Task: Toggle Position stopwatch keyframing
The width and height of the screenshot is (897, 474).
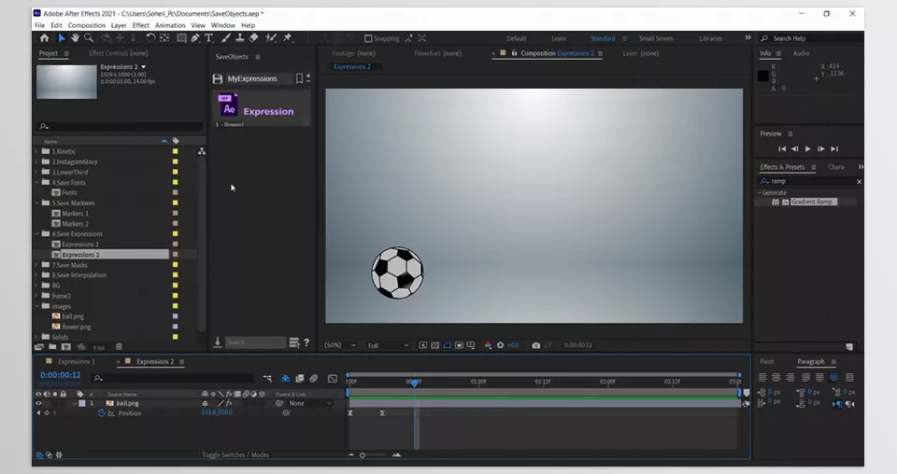Action: [x=101, y=413]
